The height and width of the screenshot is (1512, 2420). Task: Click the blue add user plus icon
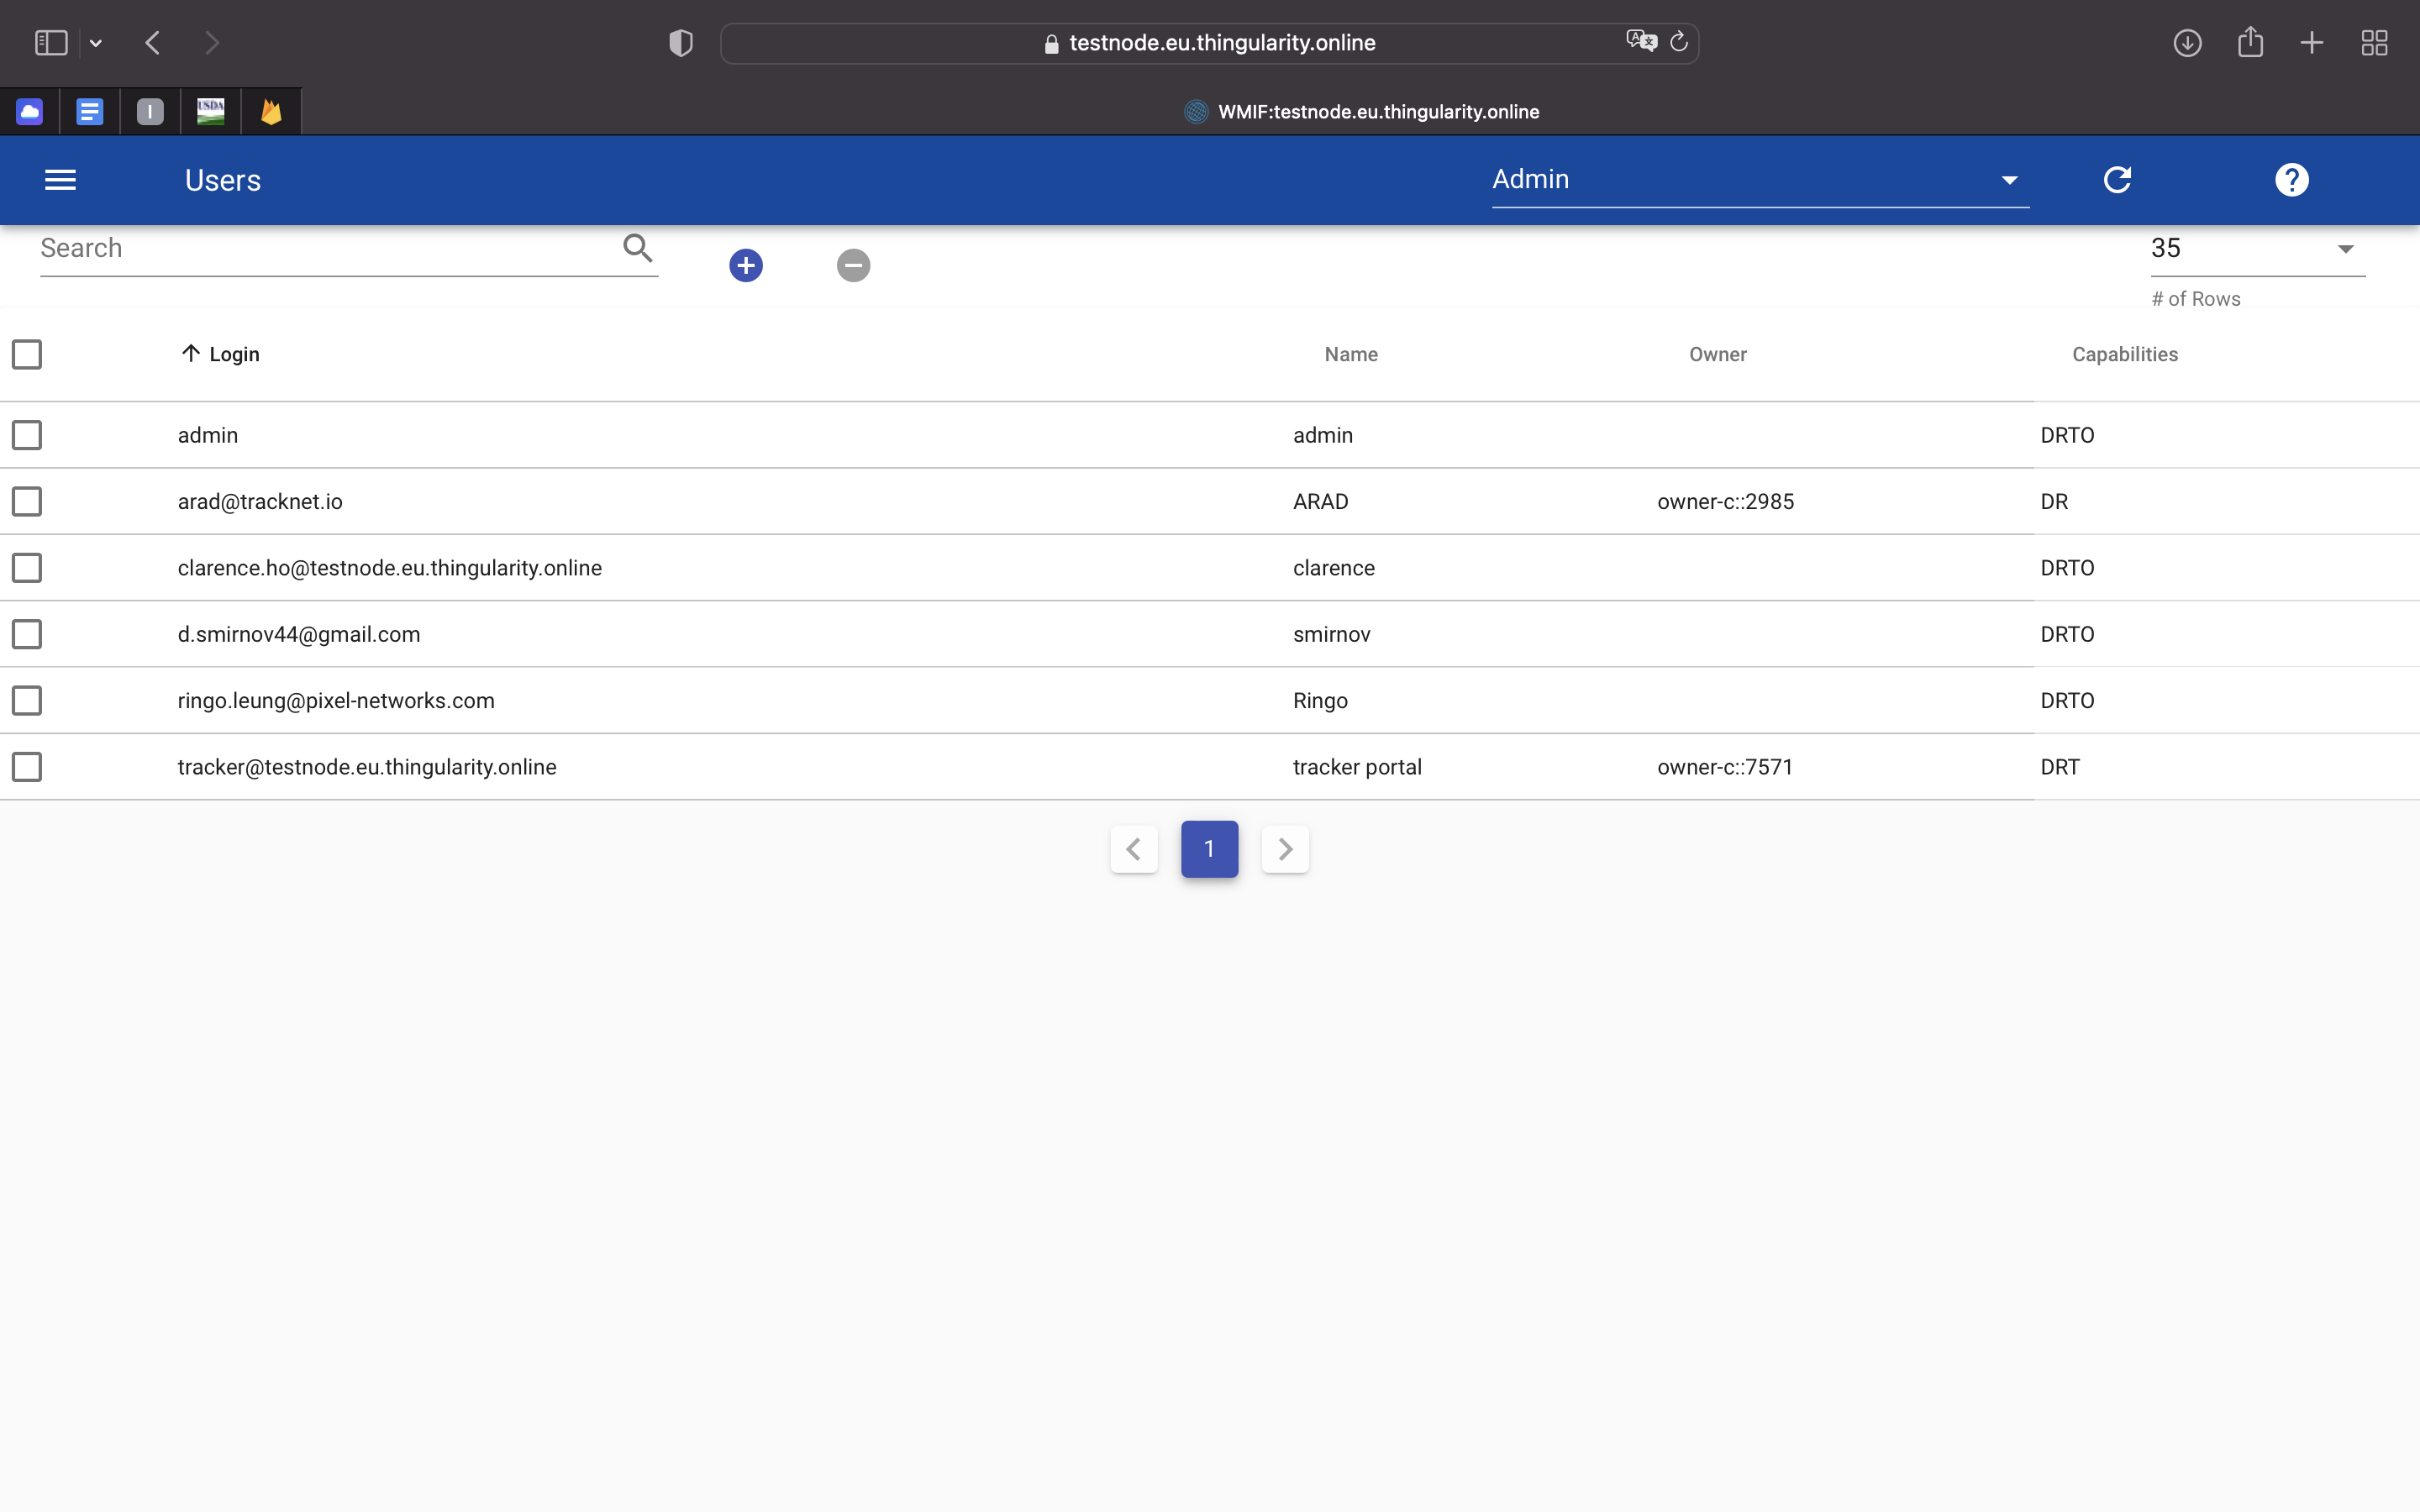(x=745, y=265)
